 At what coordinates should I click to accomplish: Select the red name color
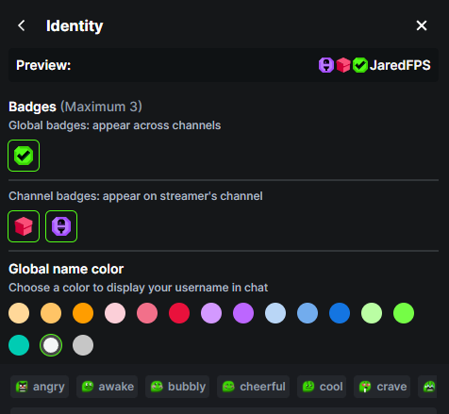click(x=179, y=313)
